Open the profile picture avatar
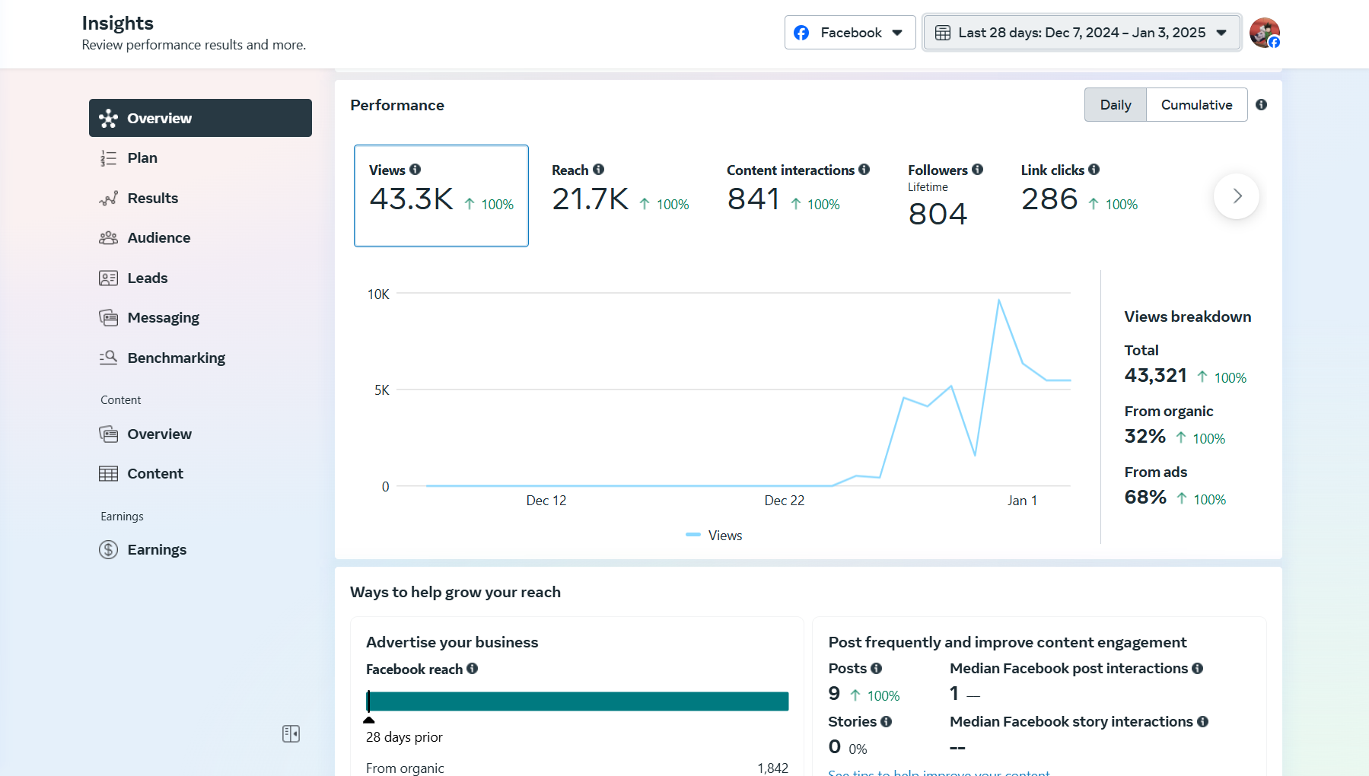The width and height of the screenshot is (1369, 776). [1264, 33]
